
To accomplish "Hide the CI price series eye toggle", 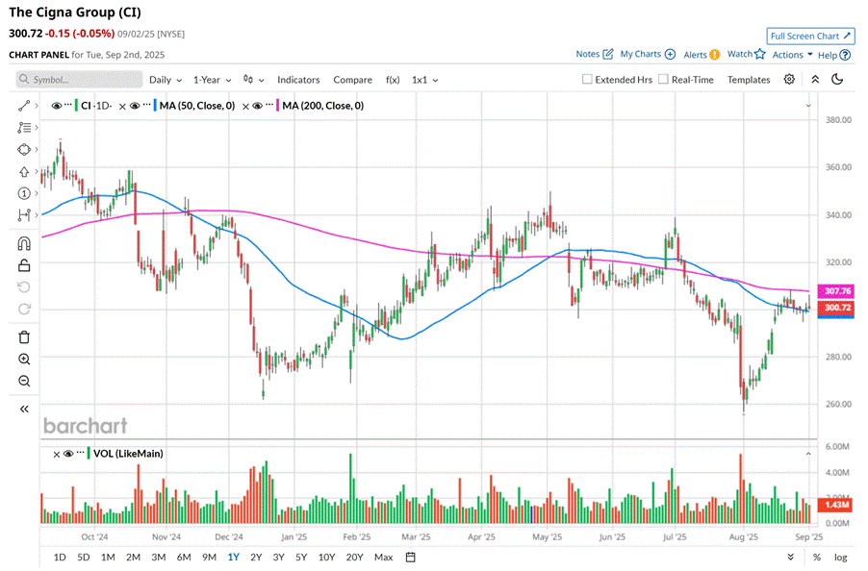I will coord(57,106).
